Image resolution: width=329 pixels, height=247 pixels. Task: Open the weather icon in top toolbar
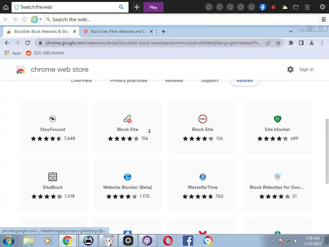tap(285, 7)
